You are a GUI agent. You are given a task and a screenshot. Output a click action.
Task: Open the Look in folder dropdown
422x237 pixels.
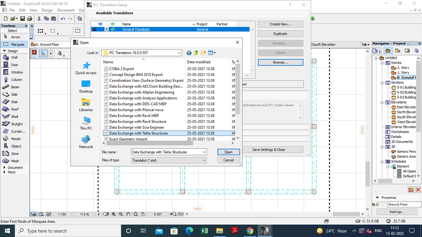point(179,53)
